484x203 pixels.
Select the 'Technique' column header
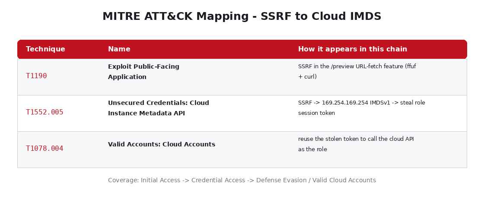click(45, 49)
